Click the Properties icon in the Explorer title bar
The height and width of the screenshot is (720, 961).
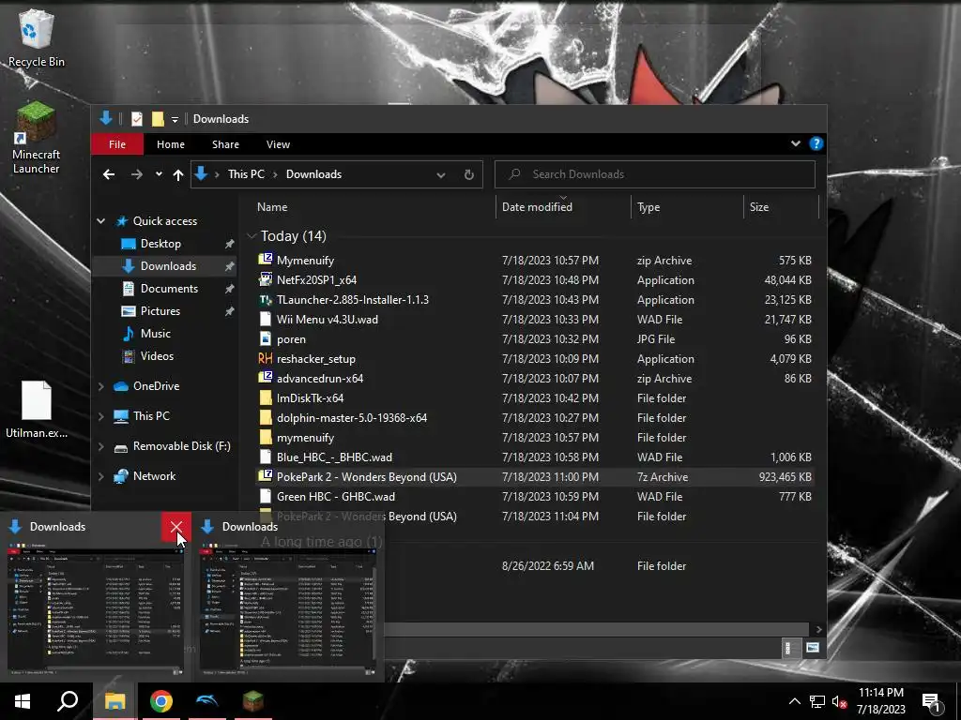(137, 119)
